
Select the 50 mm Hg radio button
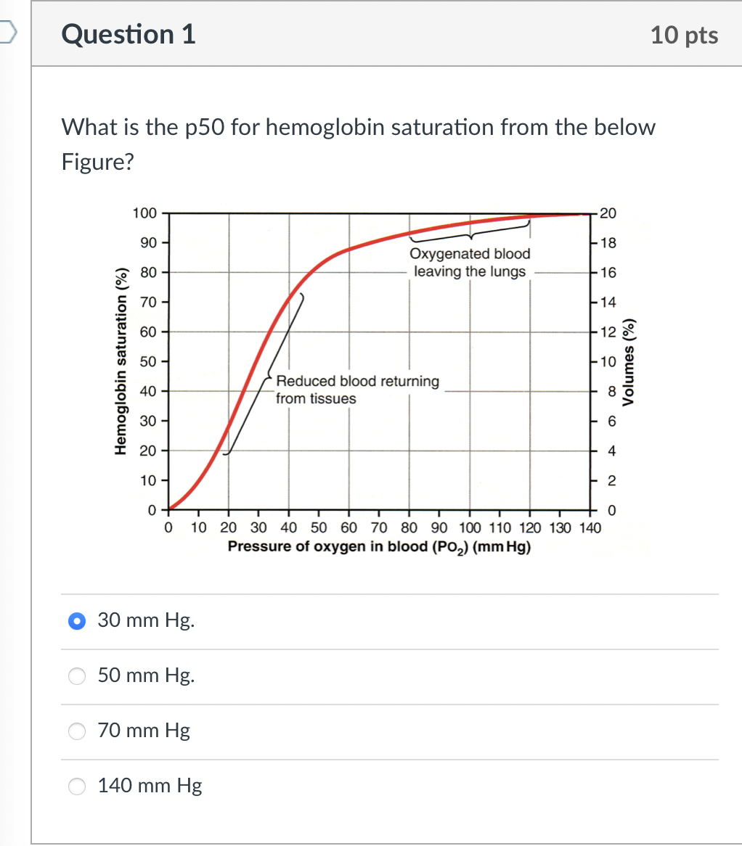(76, 676)
